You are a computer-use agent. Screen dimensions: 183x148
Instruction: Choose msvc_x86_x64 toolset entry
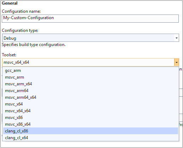coord(91,124)
